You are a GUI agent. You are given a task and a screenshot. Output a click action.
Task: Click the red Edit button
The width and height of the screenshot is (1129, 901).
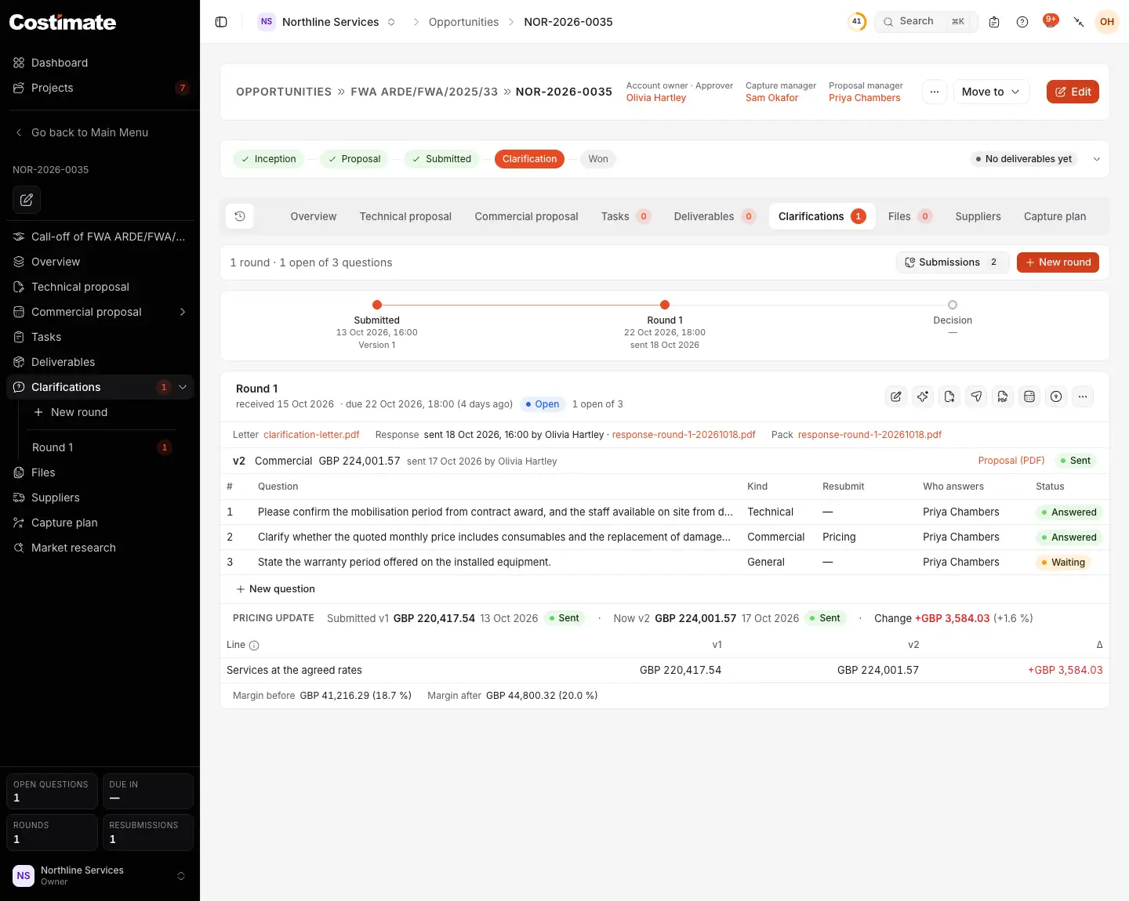(1073, 92)
